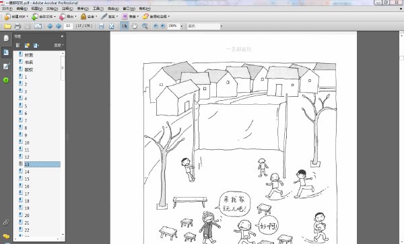Choose the Select tool cursor icon
Viewport: 404px width, 244px height.
(125, 26)
